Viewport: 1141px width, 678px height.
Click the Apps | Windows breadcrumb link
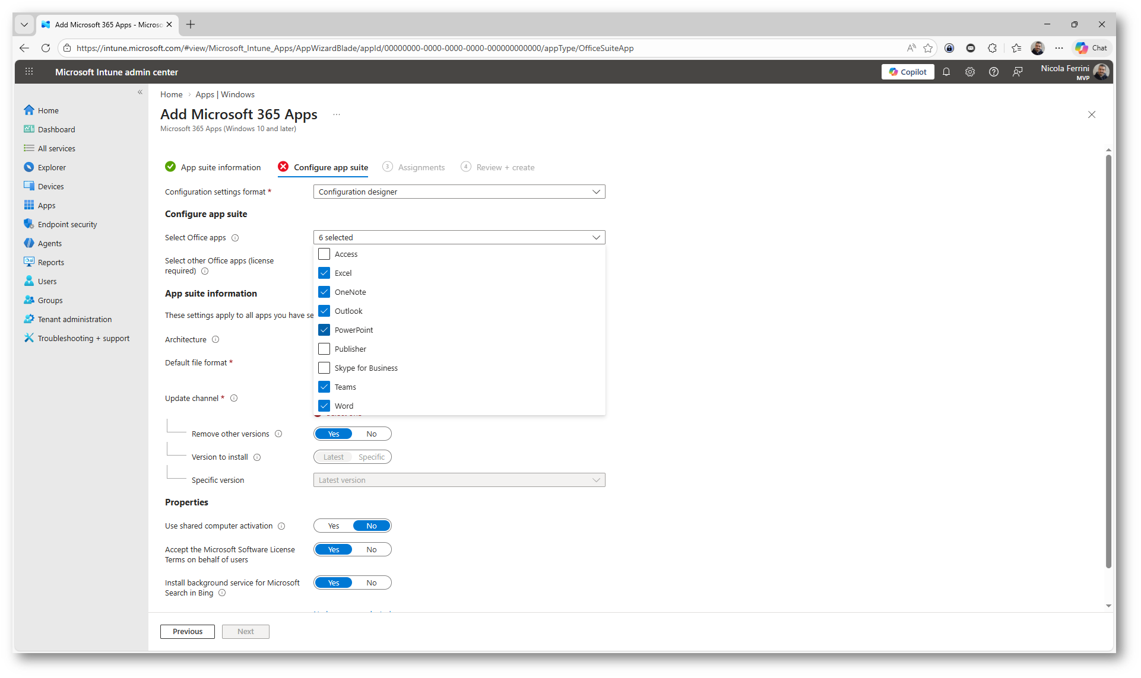[x=225, y=94]
